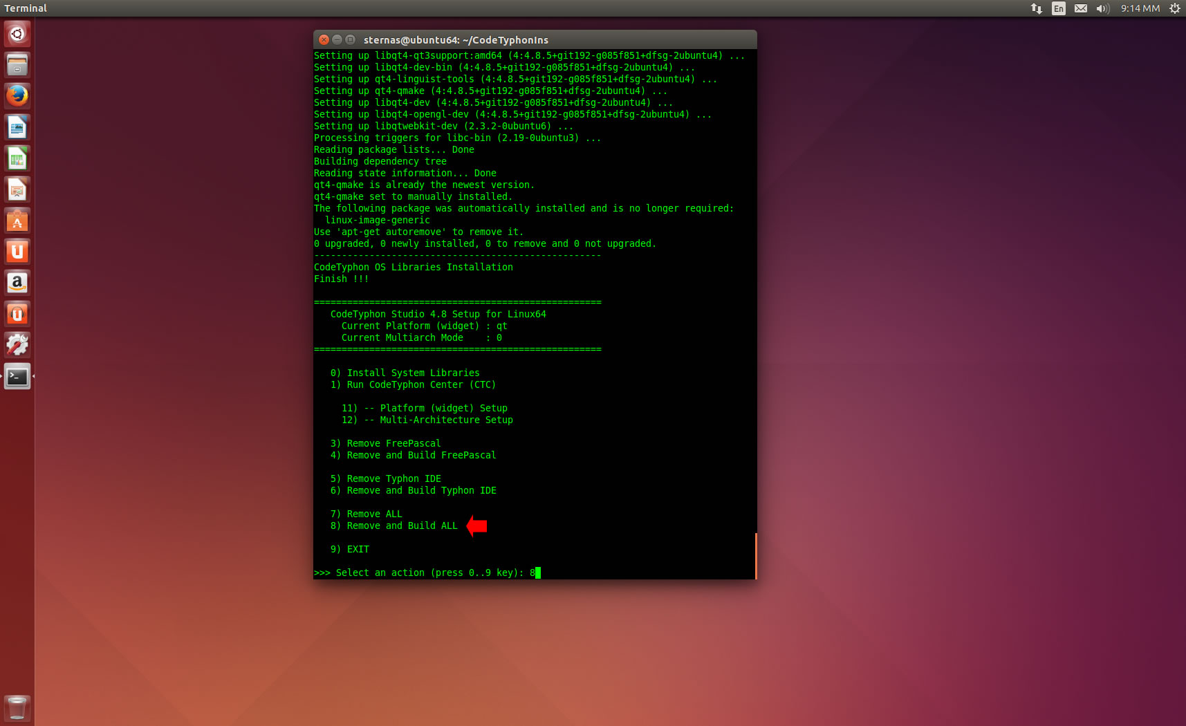Open the Trash in the launcher
Image resolution: width=1186 pixels, height=726 pixels.
tap(17, 708)
